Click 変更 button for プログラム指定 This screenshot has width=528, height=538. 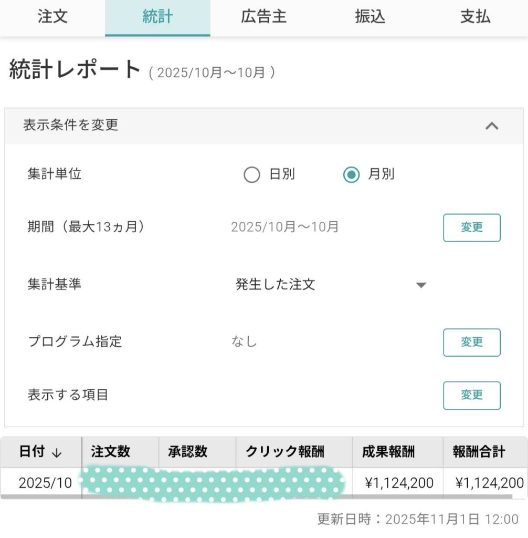[x=471, y=342]
